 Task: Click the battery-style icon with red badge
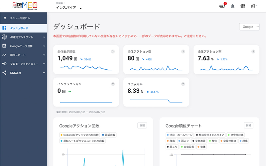click(x=222, y=6)
